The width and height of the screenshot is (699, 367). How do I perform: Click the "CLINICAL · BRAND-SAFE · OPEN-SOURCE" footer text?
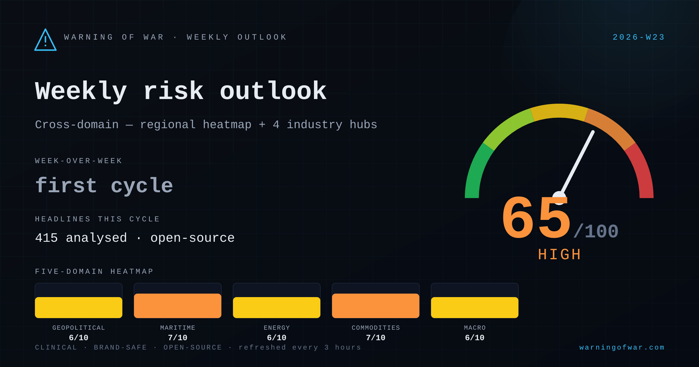tap(128, 347)
